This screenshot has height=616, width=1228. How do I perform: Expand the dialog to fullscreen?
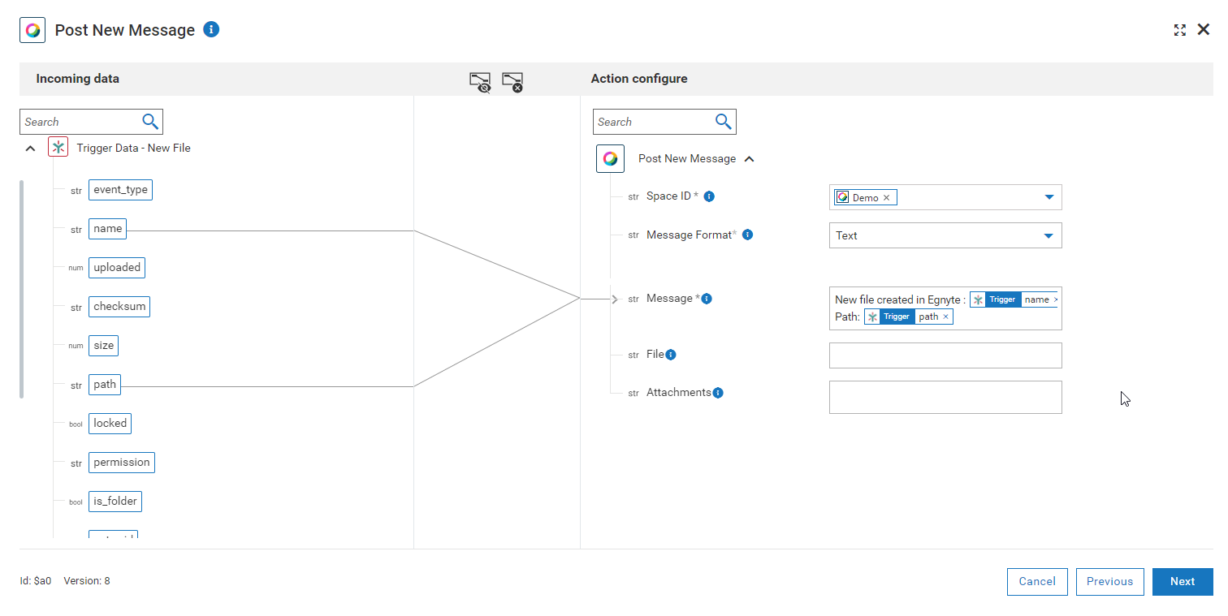[x=1179, y=29]
